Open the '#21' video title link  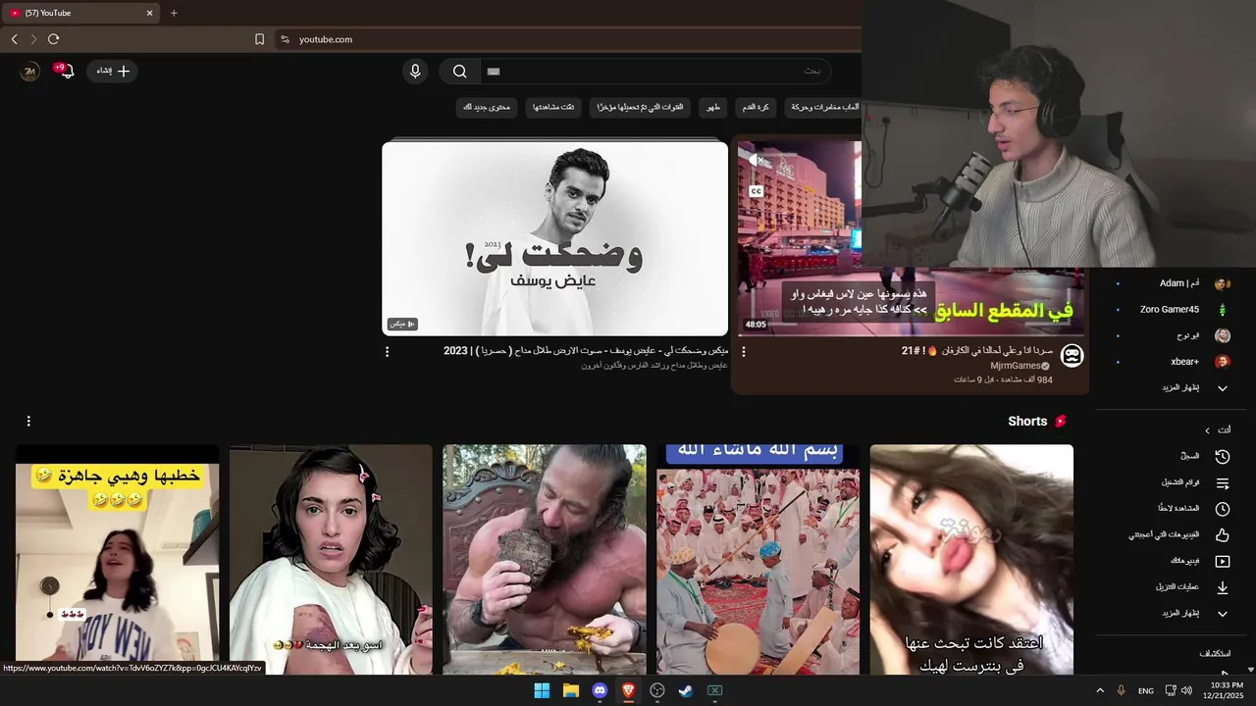[977, 350]
